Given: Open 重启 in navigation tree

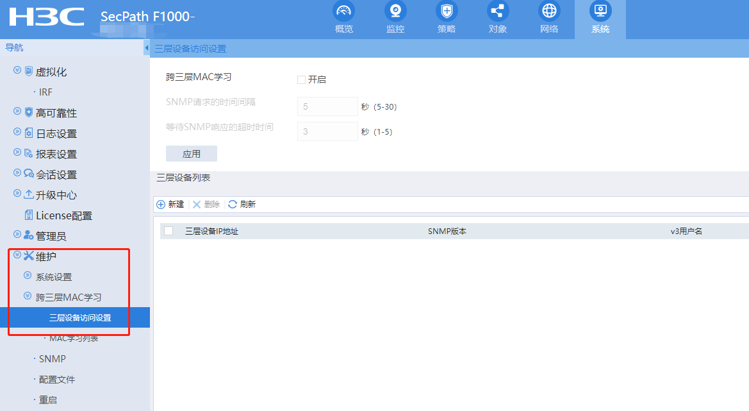Looking at the screenshot, I should click(48, 400).
